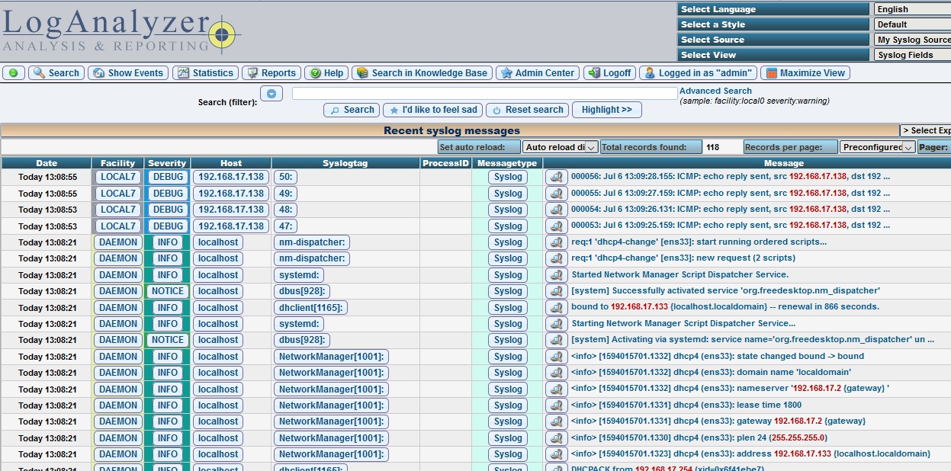This screenshot has height=471, width=951.
Task: Open the Search toolbar item
Action: pyautogui.click(x=56, y=73)
